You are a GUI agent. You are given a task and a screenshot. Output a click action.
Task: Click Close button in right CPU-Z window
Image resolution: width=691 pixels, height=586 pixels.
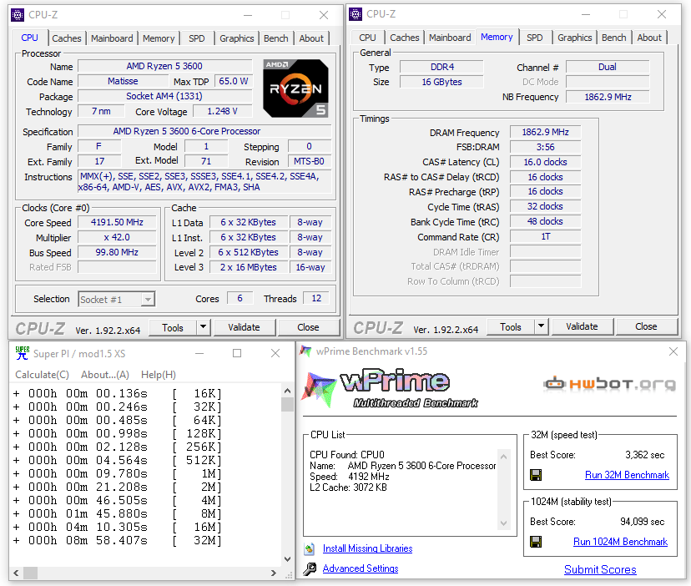646,326
